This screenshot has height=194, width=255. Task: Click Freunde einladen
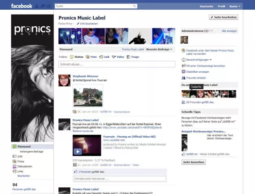(x=196, y=78)
